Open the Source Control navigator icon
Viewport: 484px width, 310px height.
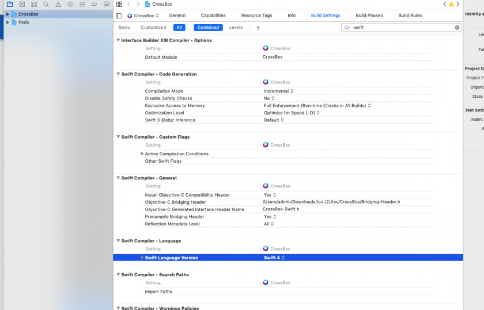(x=22, y=5)
